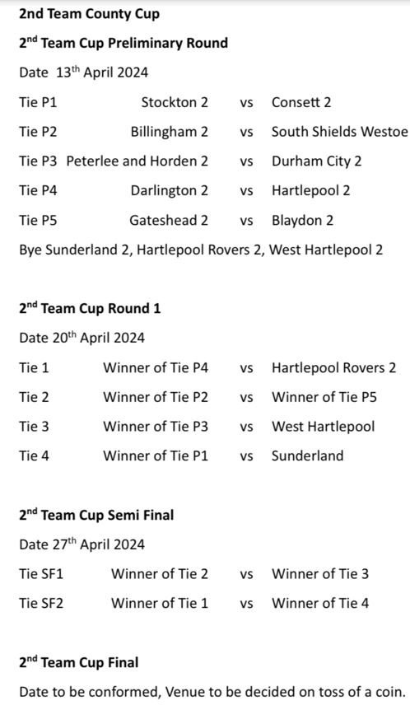Click the '2nd Team Cup Final' heading
Screen dimensions: 410x710
coord(79,662)
